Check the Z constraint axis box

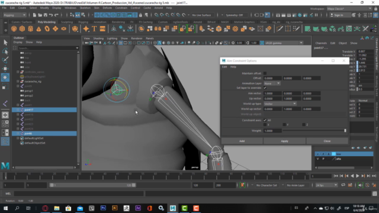coord(304,125)
